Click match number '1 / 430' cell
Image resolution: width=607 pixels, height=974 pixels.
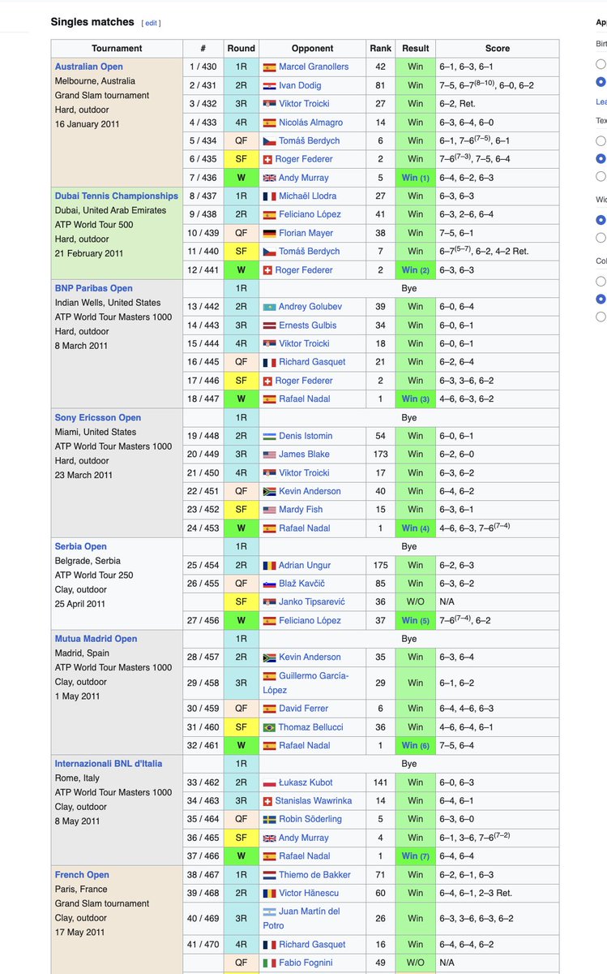click(203, 67)
